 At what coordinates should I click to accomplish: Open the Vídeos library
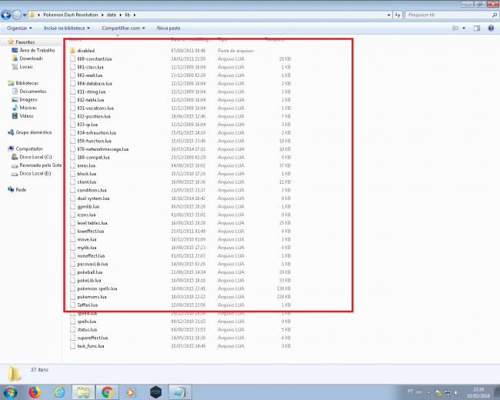26,116
